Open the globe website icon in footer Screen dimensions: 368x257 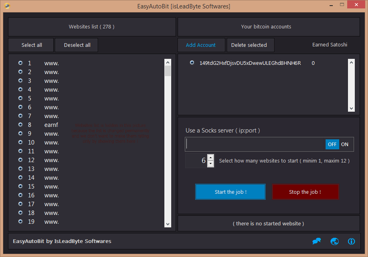334,241
